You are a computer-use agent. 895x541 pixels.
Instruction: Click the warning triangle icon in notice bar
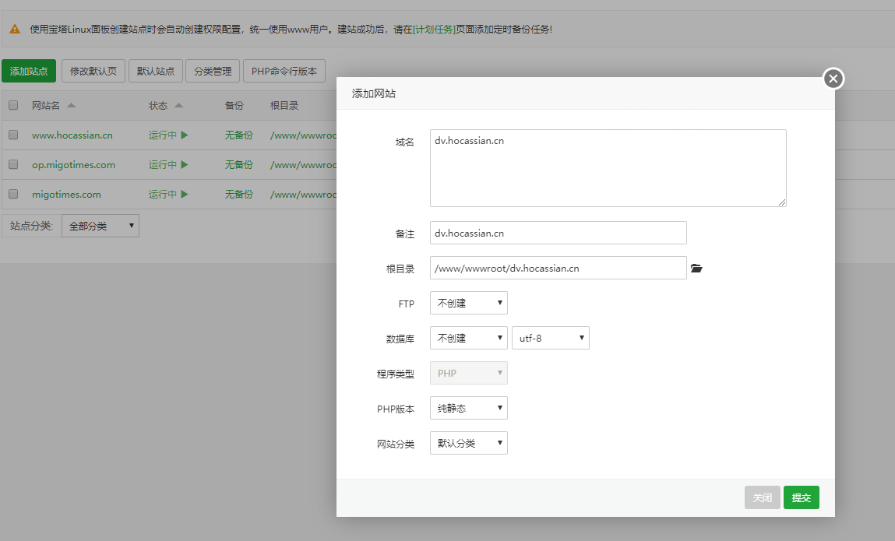pos(15,30)
